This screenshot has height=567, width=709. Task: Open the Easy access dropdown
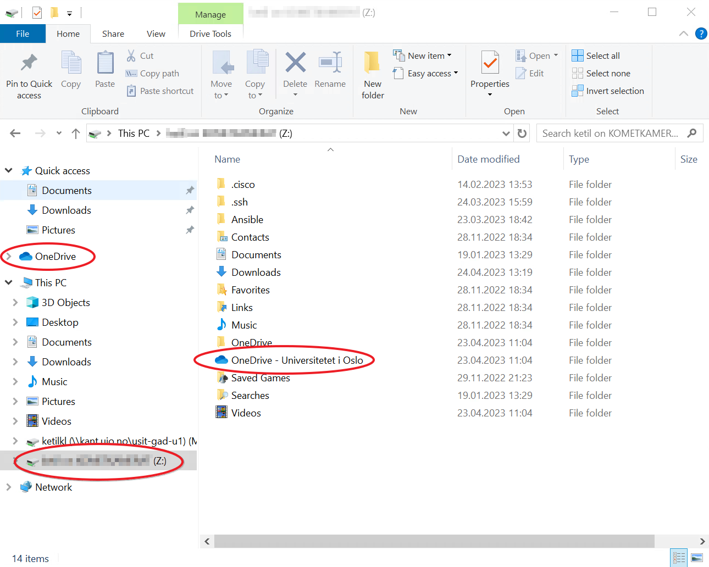425,73
